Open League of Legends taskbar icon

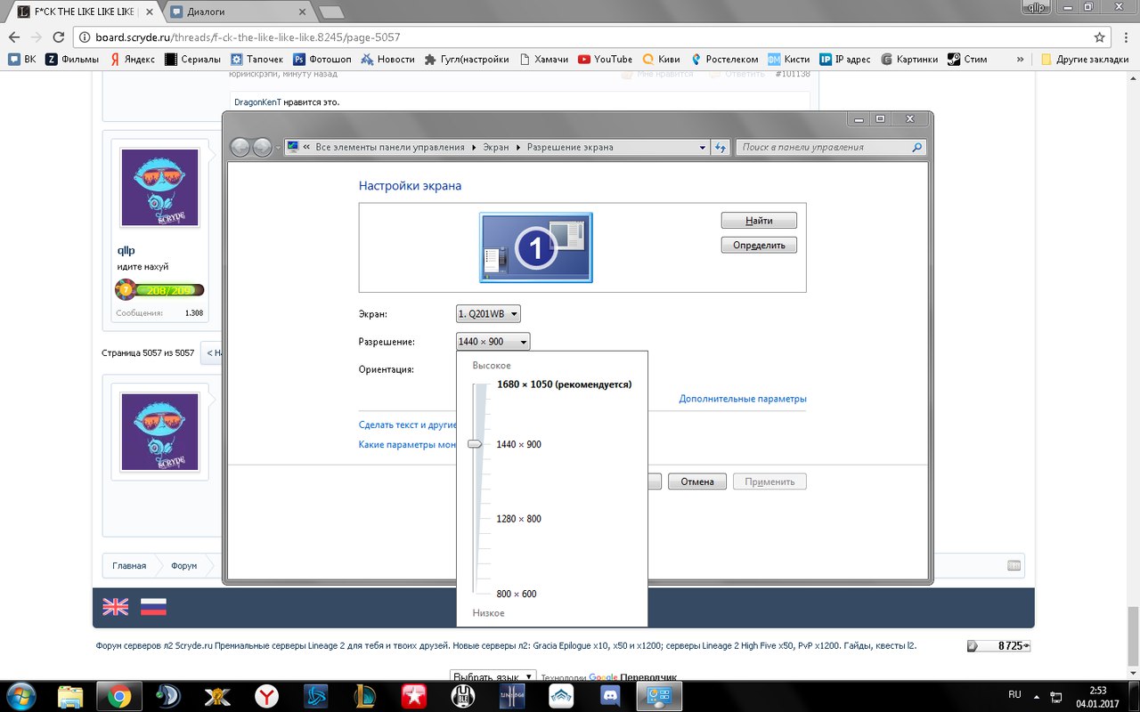pos(364,696)
